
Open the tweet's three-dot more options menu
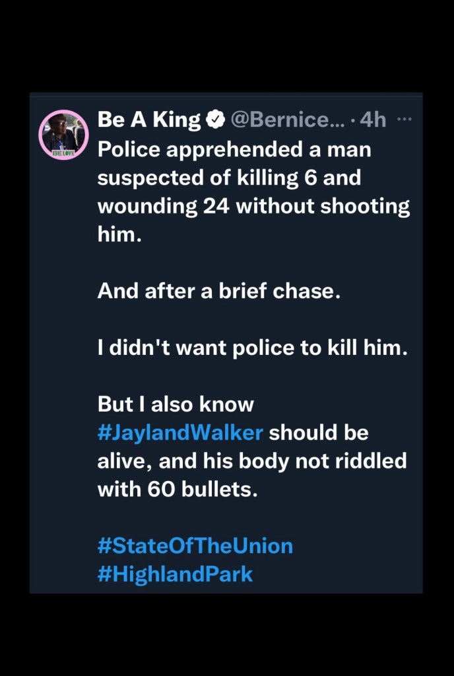pos(405,120)
